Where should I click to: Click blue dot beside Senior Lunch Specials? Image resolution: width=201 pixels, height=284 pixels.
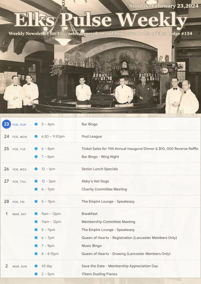coord(36,169)
